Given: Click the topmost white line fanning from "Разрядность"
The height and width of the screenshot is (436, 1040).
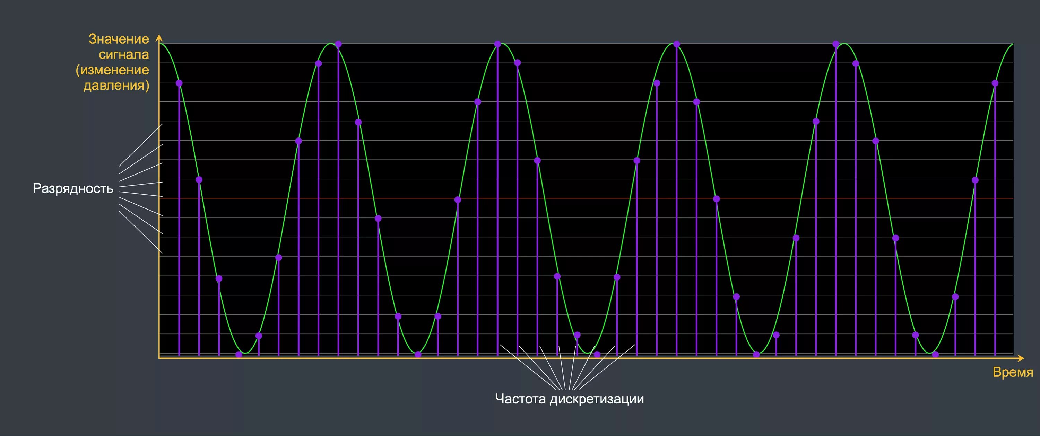Looking at the screenshot, I should (x=140, y=145).
